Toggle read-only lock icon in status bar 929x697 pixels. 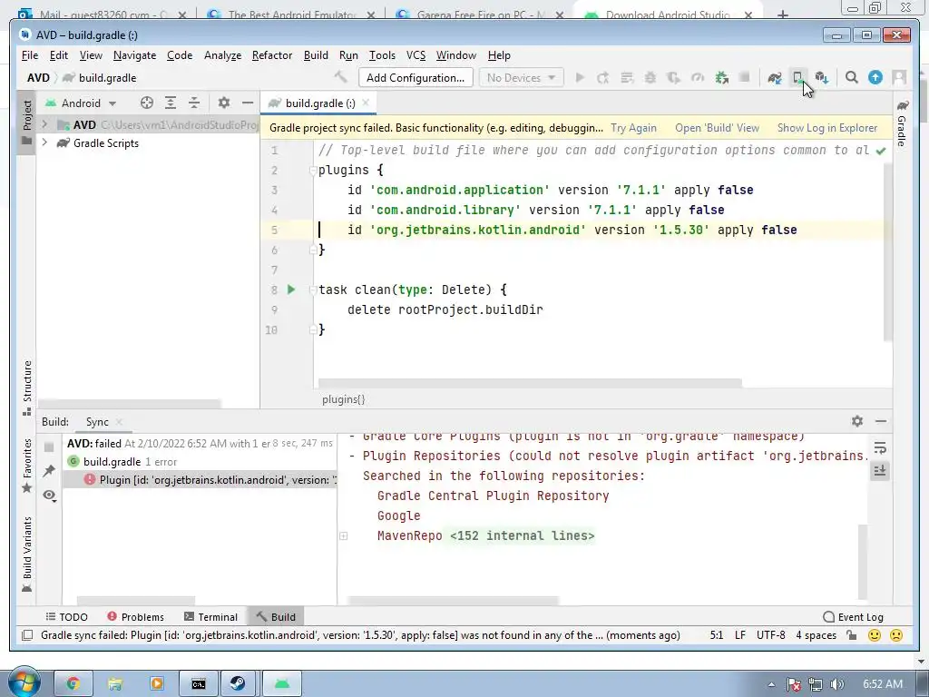[x=851, y=635]
